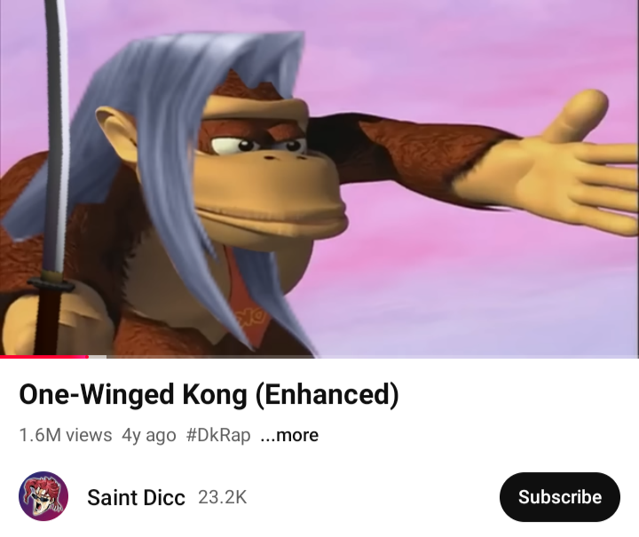Jump to the light gray buffered segment

98,357
